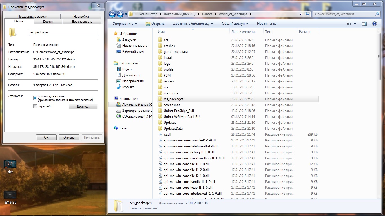Open the Музыка library

click(128, 87)
